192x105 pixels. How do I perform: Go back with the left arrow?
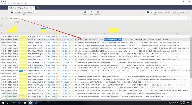3,18
